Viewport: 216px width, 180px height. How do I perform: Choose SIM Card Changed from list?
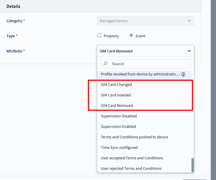click(x=116, y=85)
